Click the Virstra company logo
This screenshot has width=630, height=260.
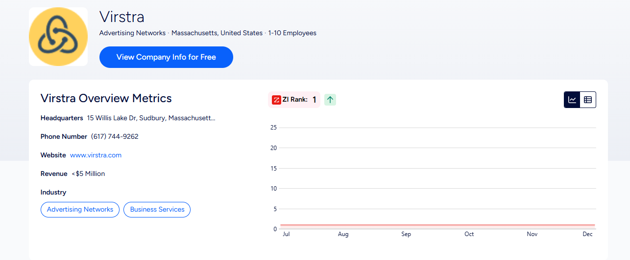[58, 37]
